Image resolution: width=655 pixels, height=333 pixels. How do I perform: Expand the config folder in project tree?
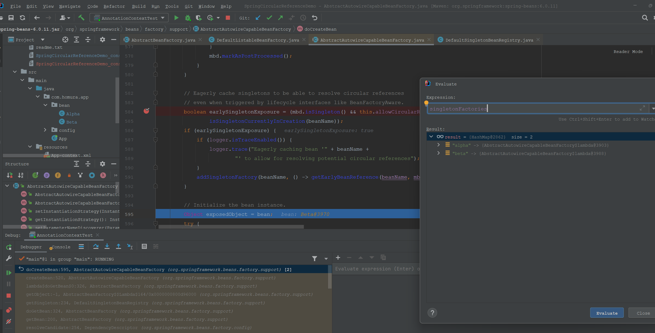45,130
